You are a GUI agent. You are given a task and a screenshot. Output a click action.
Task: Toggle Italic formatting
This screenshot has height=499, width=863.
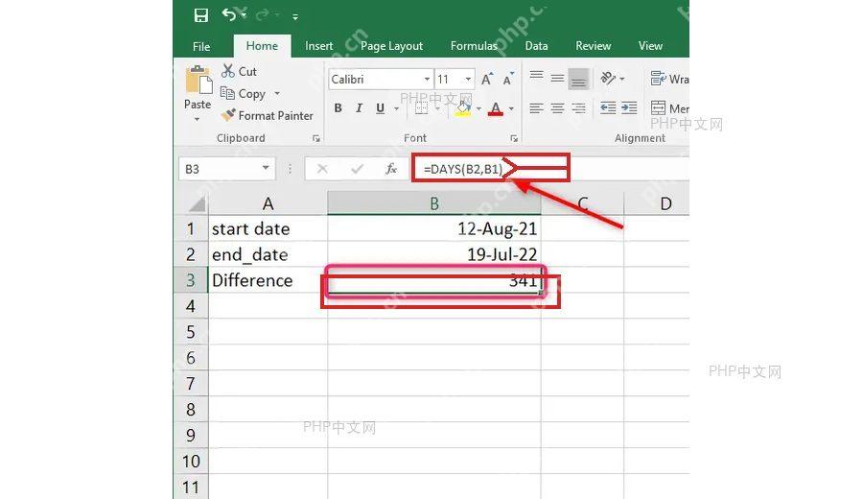[359, 107]
